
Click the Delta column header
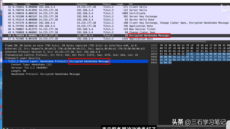[x=31, y=4]
